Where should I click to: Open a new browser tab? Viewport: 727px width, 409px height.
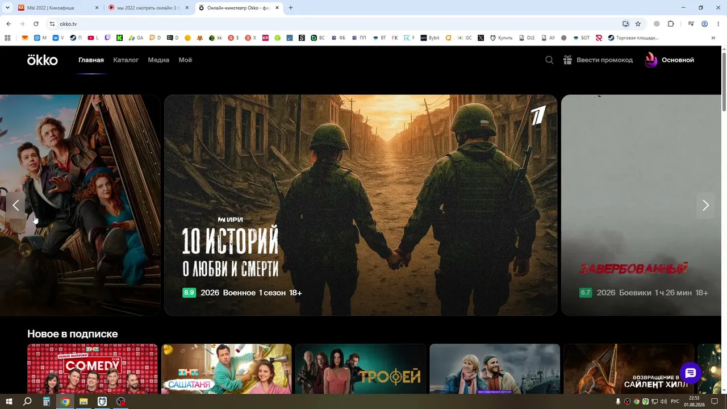(x=291, y=8)
